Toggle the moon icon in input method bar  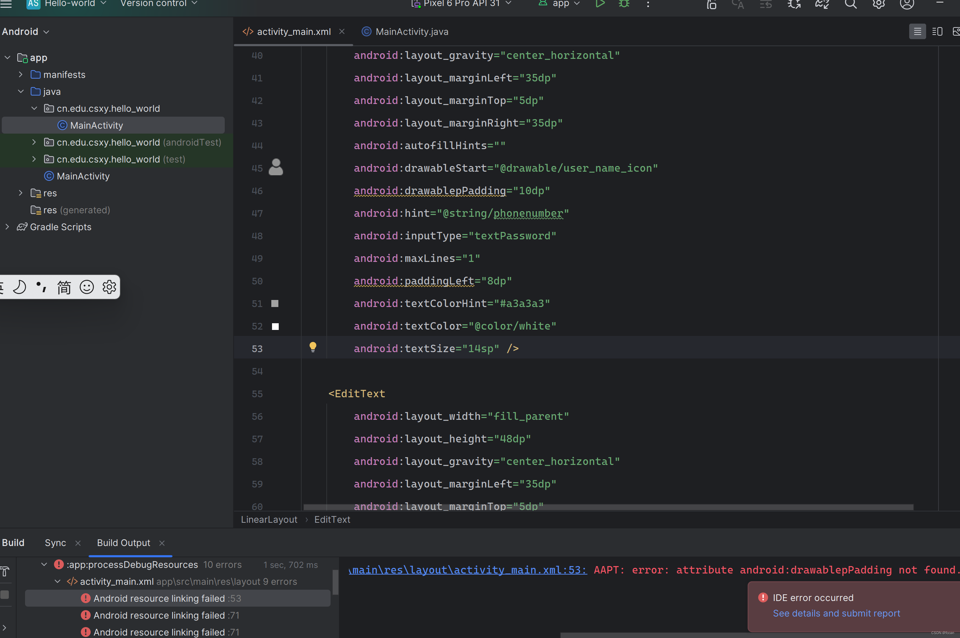(x=19, y=287)
